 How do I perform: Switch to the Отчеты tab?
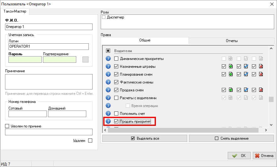232,41
